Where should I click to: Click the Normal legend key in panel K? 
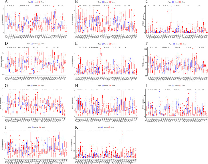tap(102, 127)
